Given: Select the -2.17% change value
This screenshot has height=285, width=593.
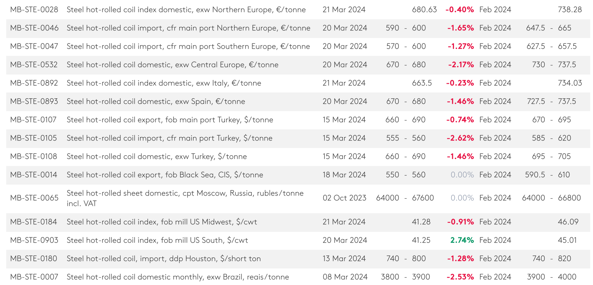Looking at the screenshot, I should [461, 65].
